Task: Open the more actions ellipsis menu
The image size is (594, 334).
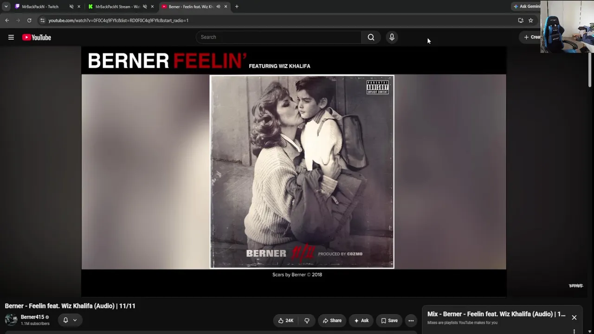Action: point(411,321)
